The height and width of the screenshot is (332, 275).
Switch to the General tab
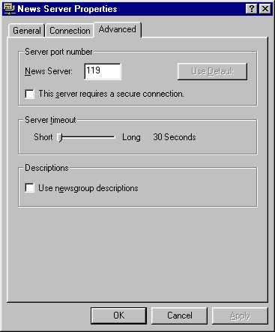pos(27,31)
